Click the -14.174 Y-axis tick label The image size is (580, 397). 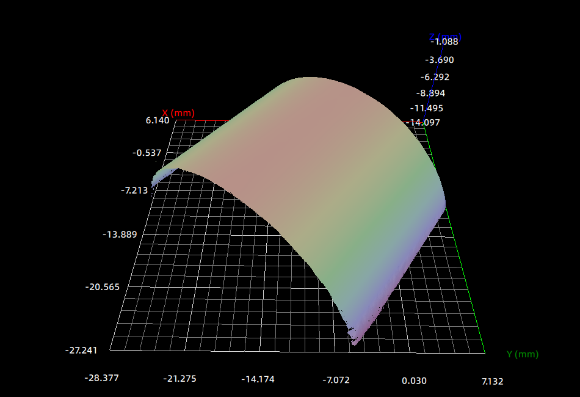click(x=258, y=379)
